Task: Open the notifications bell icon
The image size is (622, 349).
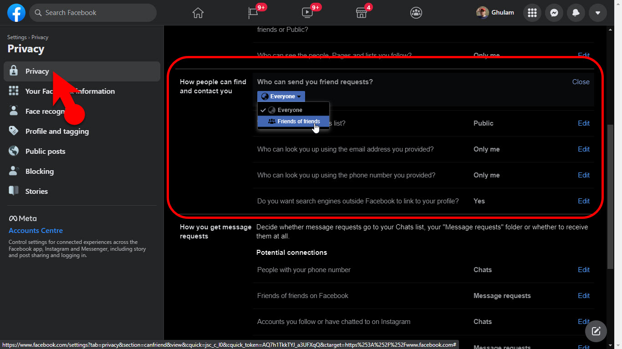Action: click(x=576, y=13)
